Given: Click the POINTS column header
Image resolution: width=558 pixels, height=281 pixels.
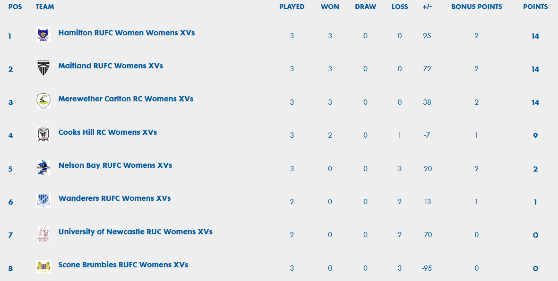Looking at the screenshot, I should tap(535, 7).
